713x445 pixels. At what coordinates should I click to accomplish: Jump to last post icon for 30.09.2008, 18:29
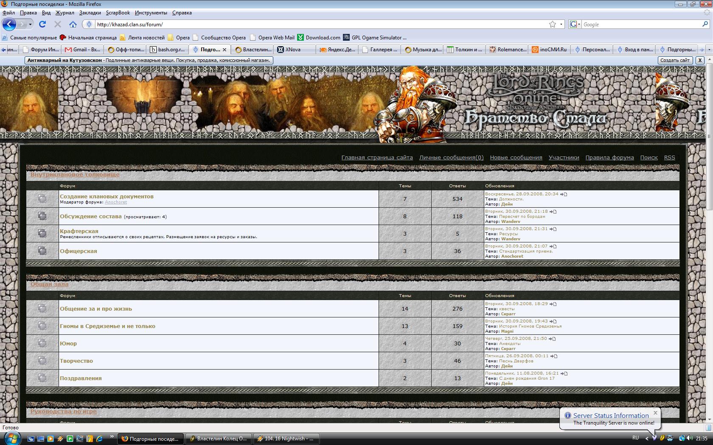click(x=553, y=304)
